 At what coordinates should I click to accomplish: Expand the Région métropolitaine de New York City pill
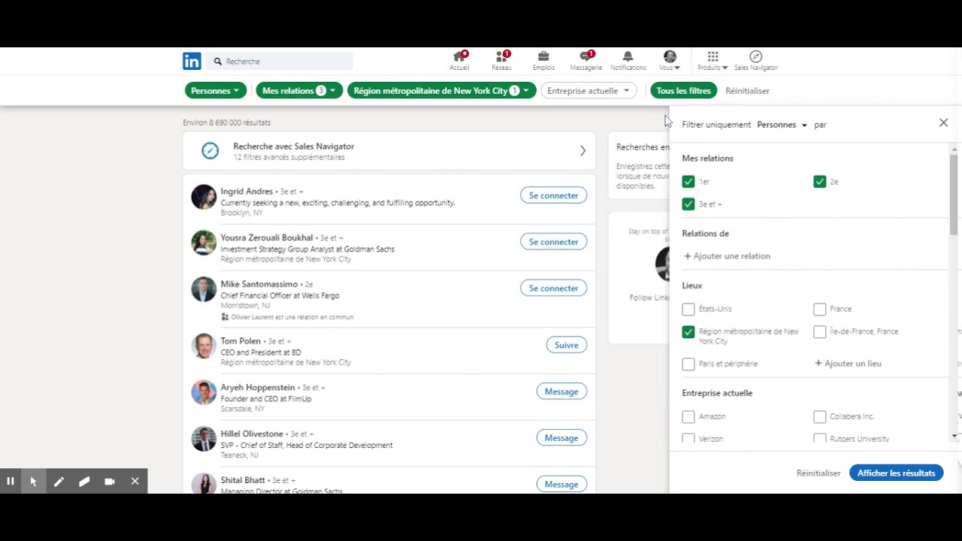click(441, 91)
